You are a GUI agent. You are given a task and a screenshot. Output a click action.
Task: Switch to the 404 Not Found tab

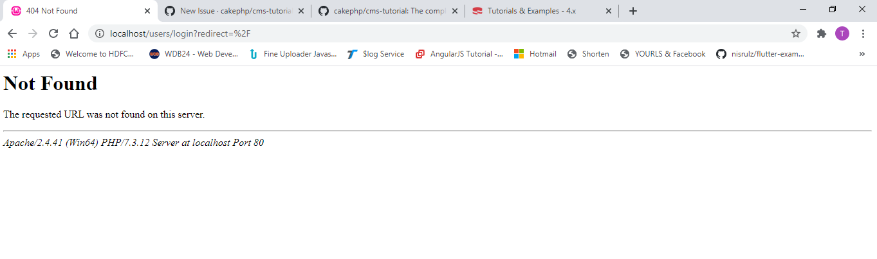click(x=80, y=11)
